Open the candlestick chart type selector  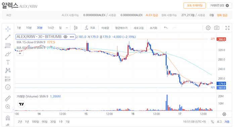click(x=76, y=28)
